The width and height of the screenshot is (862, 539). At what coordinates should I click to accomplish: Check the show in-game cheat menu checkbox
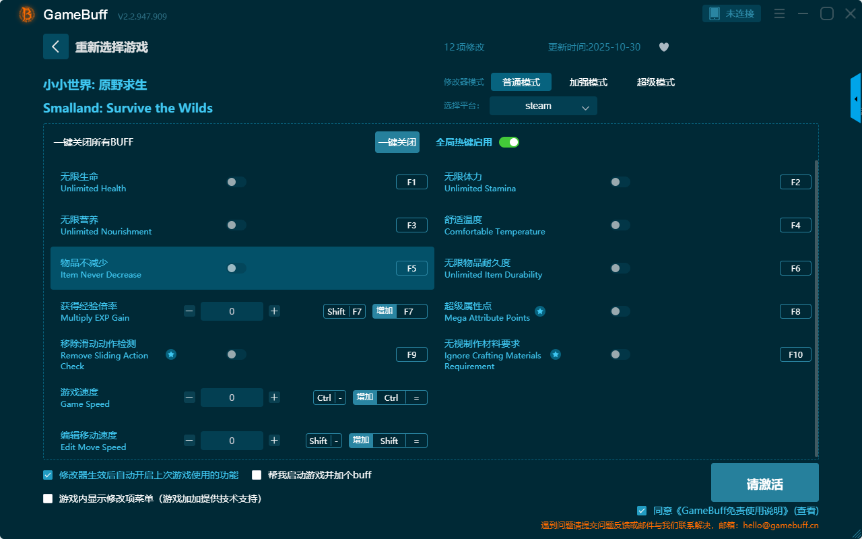(48, 499)
